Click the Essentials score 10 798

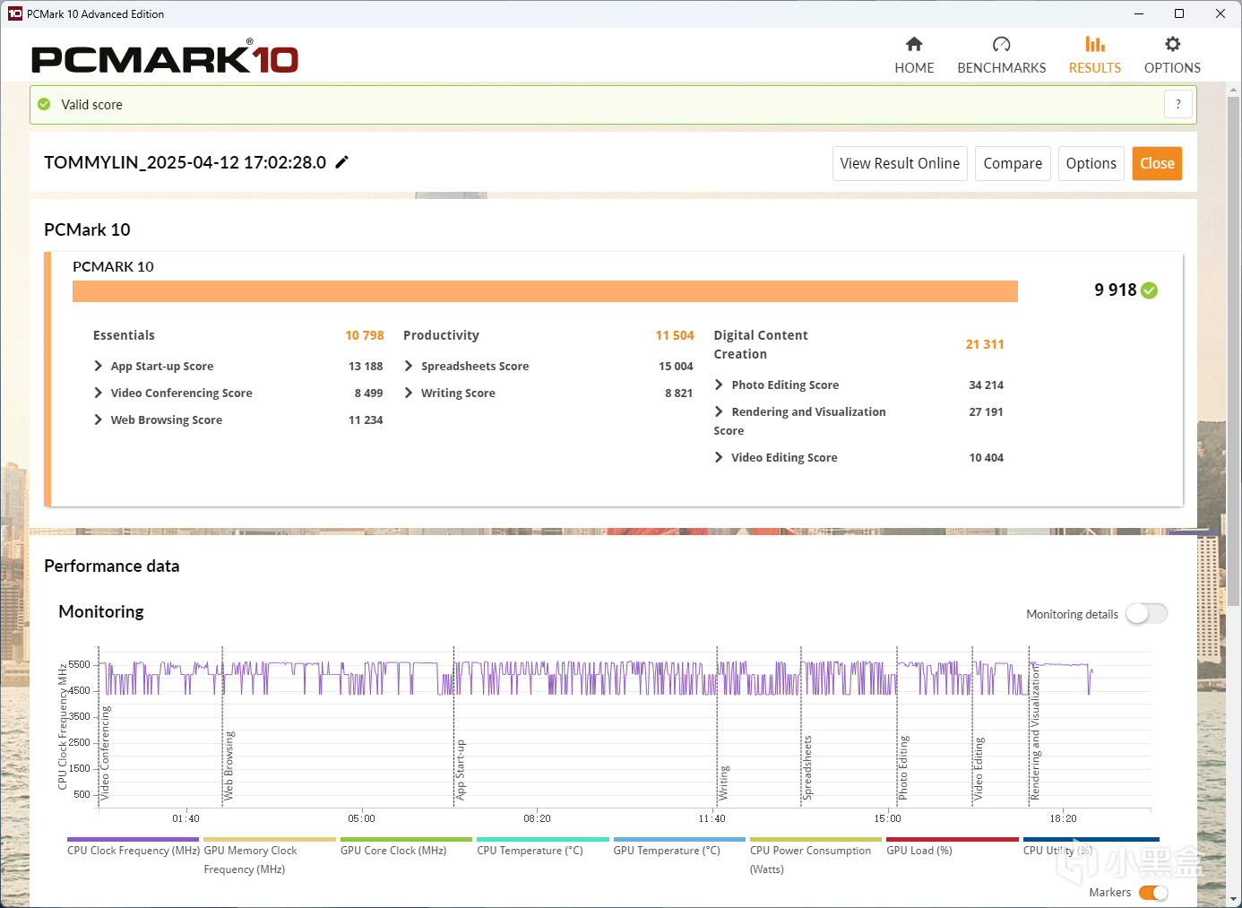(x=365, y=335)
